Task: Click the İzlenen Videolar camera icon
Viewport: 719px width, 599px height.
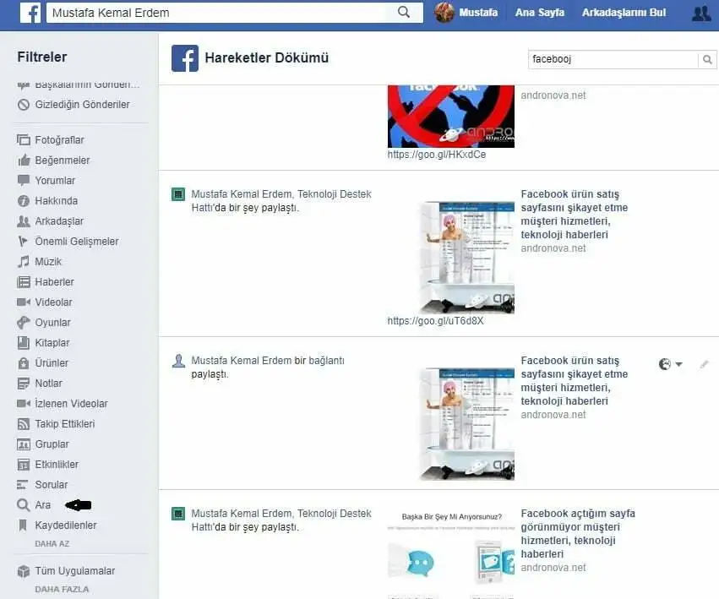Action: (24, 404)
